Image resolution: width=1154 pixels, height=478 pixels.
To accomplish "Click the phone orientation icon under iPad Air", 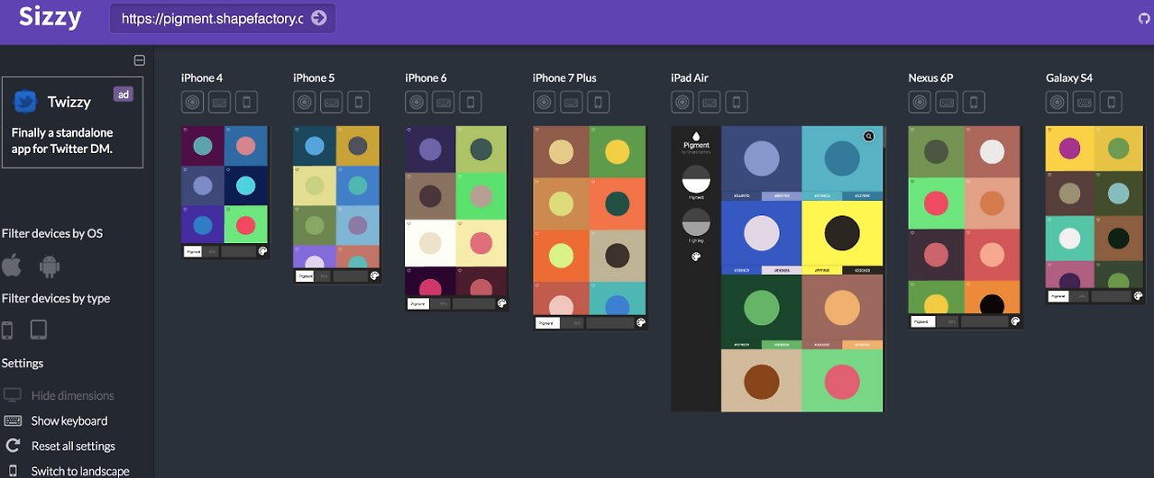I will pos(737,102).
